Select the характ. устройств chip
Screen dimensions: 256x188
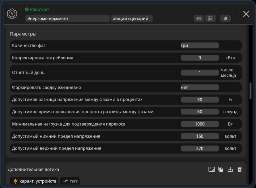[34, 181]
